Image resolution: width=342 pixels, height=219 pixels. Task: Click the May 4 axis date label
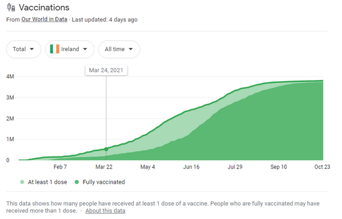click(148, 167)
